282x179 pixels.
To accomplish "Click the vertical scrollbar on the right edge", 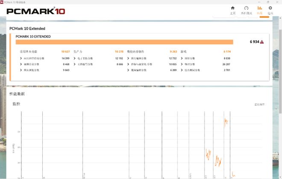I will pyautogui.click(x=280, y=86).
